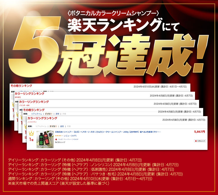Click the topmost その他ランキング heading

[x=21, y=86]
